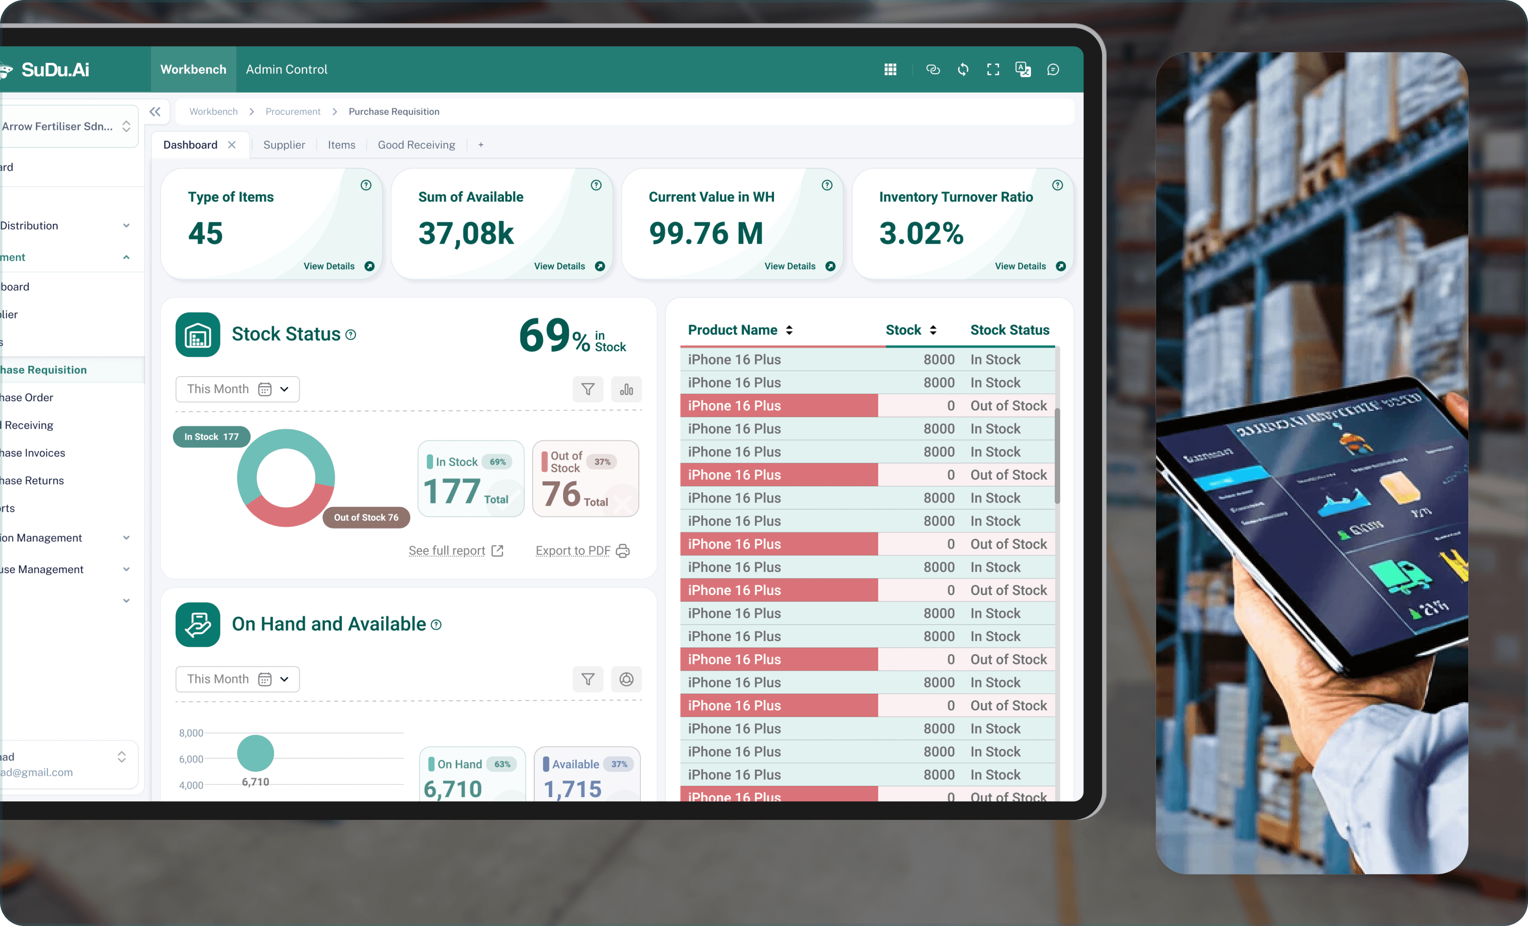Image resolution: width=1528 pixels, height=926 pixels.
Task: Switch to the Admin Control top tab
Action: [x=287, y=69]
